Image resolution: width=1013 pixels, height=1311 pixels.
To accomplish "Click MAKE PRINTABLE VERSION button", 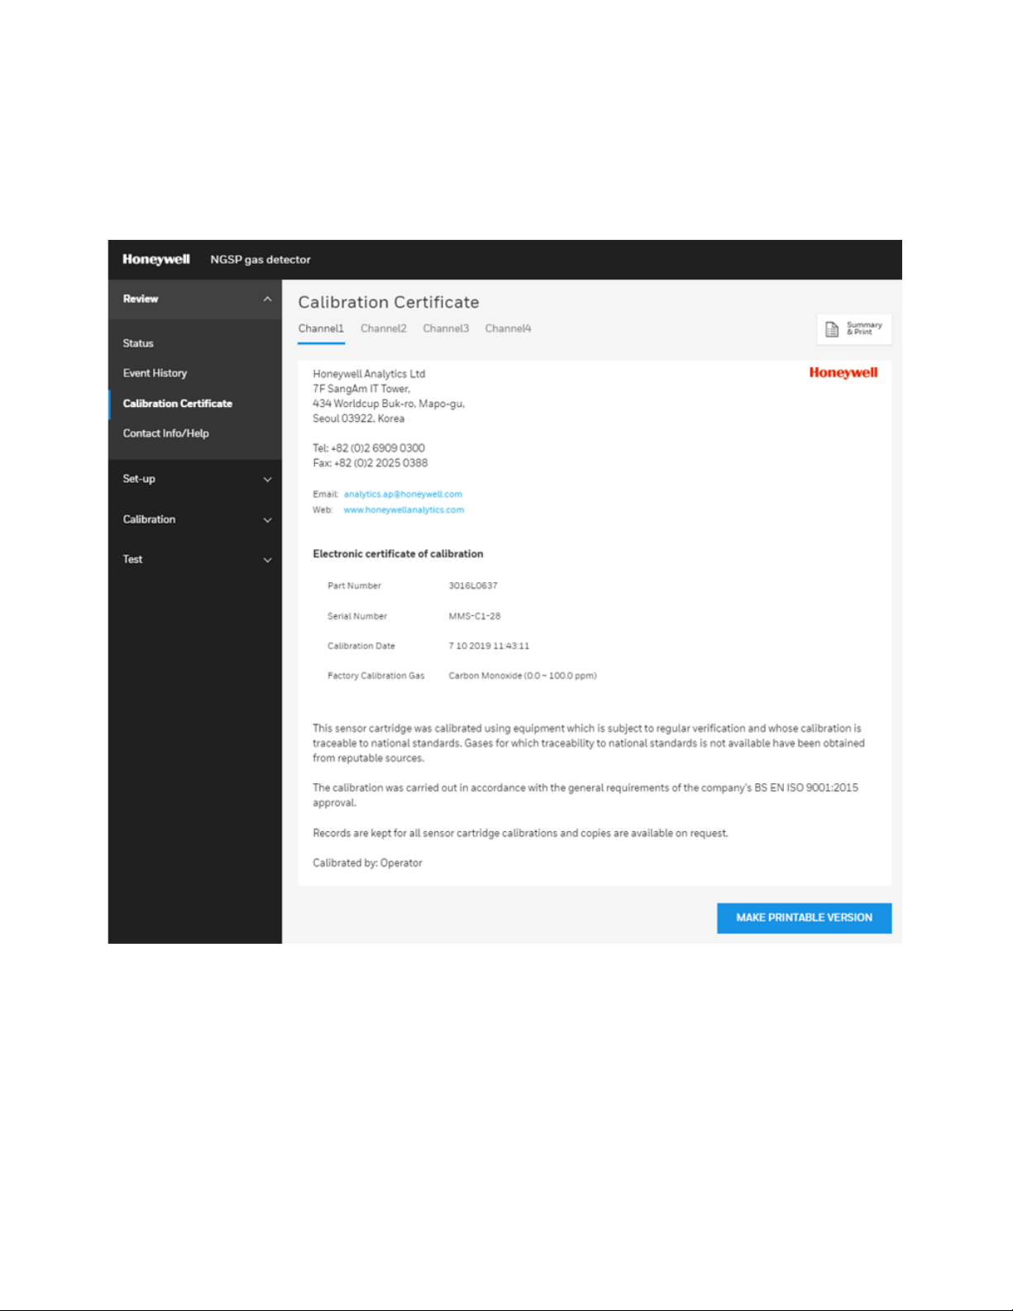I will click(804, 918).
